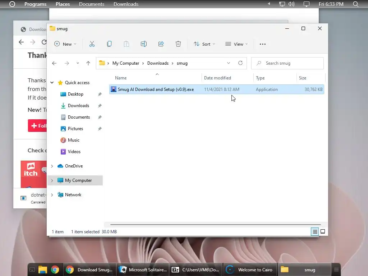Image resolution: width=368 pixels, height=276 pixels.
Task: Expand the Network tree node
Action: point(52,194)
